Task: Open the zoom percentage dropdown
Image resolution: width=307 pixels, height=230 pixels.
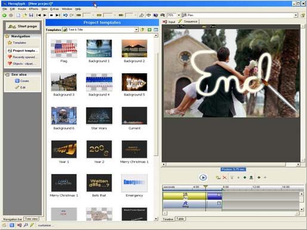Action: tap(178, 15)
